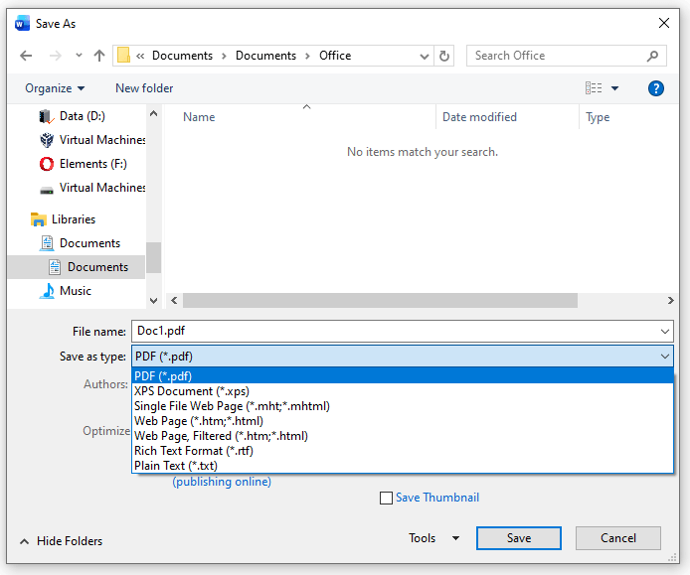Choose XPS Document (*.xps) format
Image resolution: width=690 pixels, height=575 pixels.
coord(403,391)
